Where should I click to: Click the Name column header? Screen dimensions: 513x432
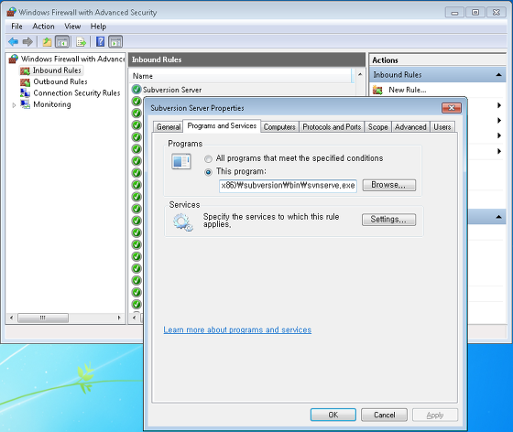click(241, 76)
